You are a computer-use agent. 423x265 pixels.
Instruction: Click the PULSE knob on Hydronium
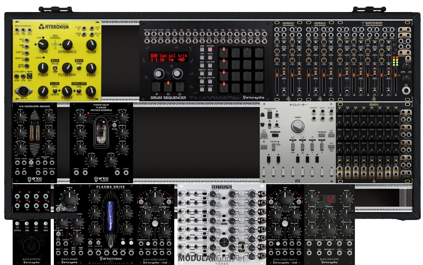(x=43, y=68)
